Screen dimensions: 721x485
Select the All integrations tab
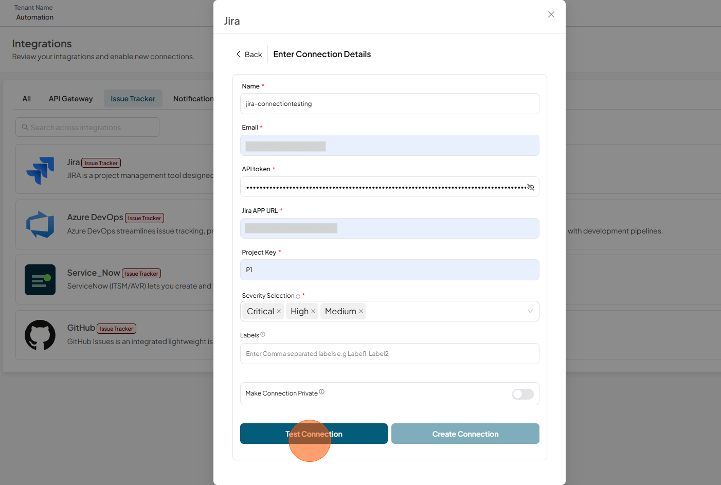point(27,99)
